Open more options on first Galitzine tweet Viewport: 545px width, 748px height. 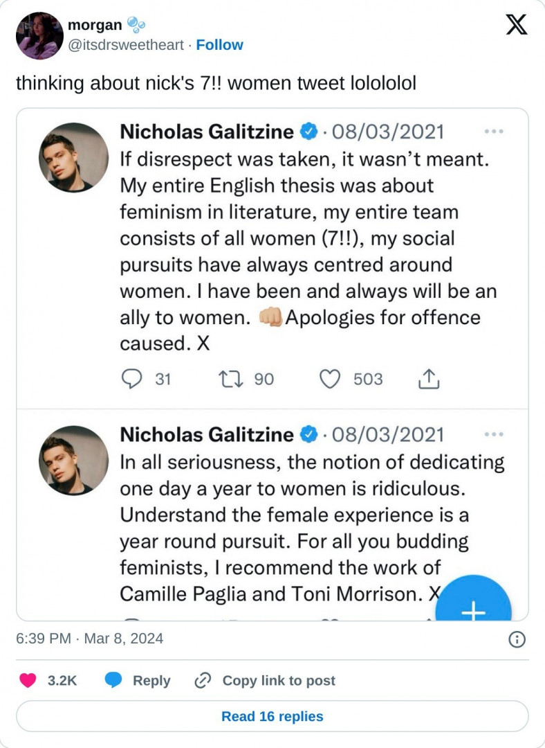494,132
